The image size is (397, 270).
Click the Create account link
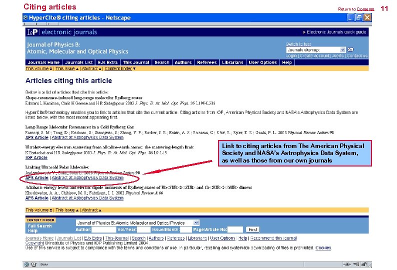point(314,55)
